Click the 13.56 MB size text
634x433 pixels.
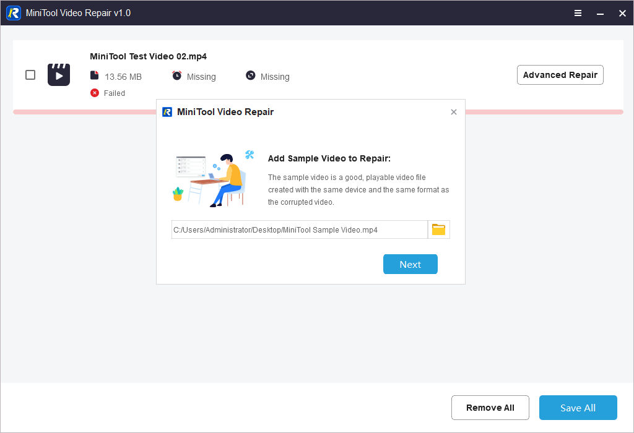(x=123, y=77)
